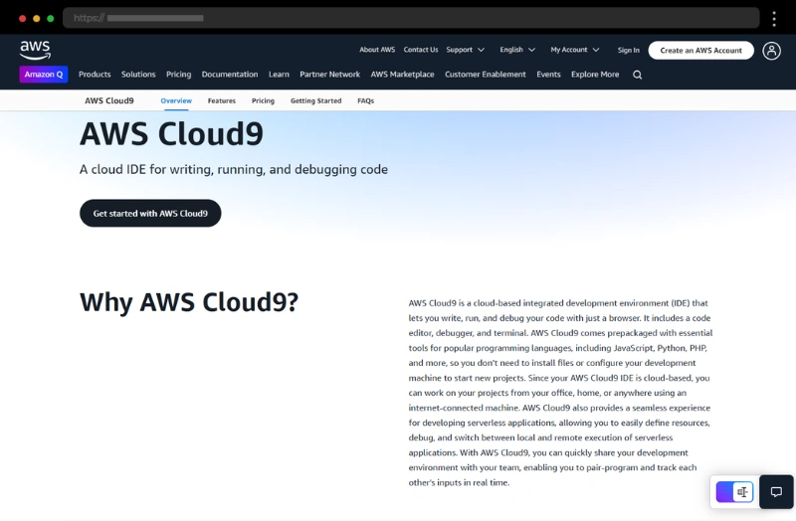Click the Why AWS Cloud9? heading
The image size is (796, 521).
(189, 302)
